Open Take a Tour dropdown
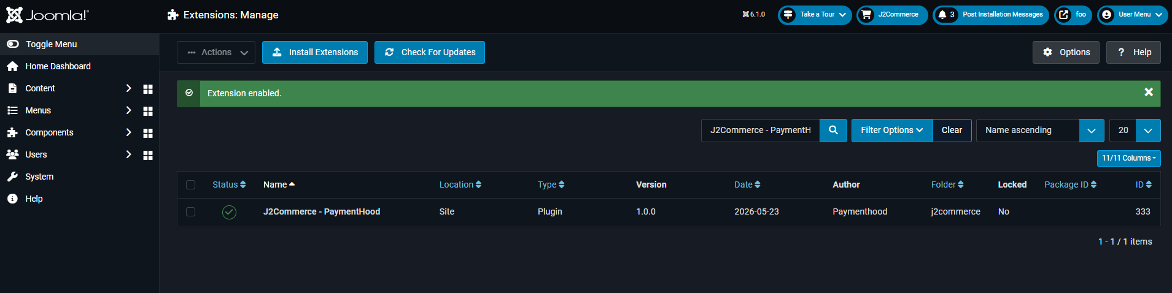 [815, 15]
